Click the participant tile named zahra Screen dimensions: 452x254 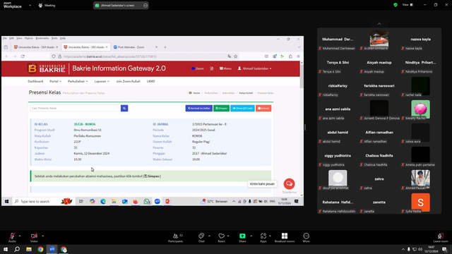pyautogui.click(x=379, y=179)
